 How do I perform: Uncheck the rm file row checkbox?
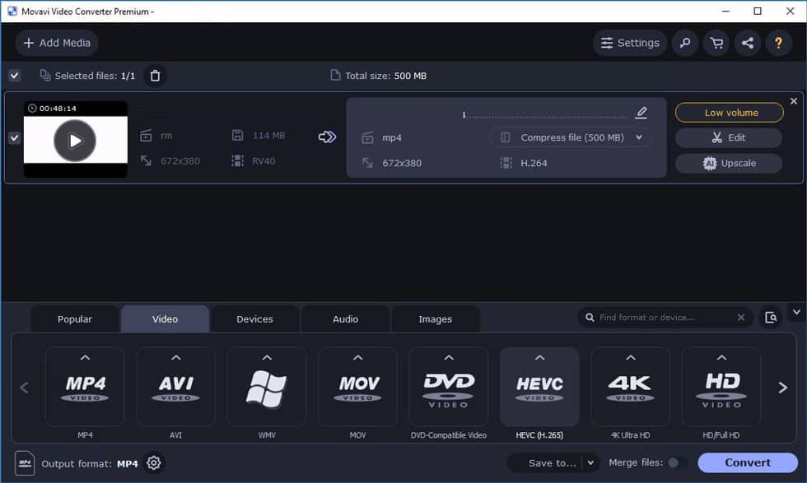[x=15, y=138]
